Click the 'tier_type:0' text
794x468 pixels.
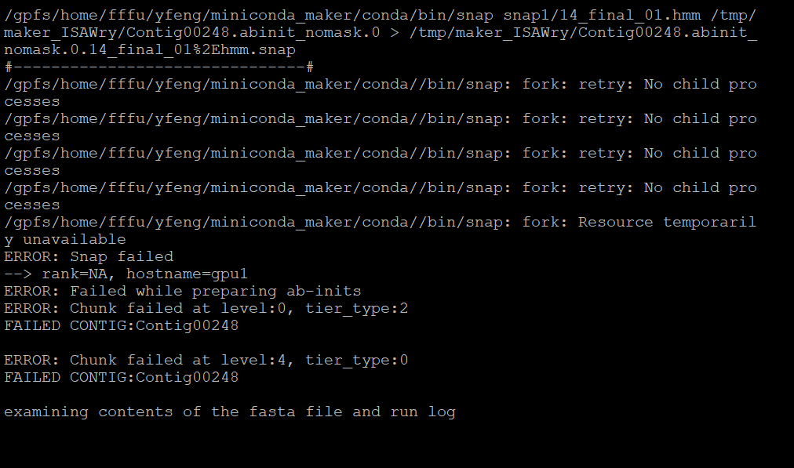[x=357, y=360]
